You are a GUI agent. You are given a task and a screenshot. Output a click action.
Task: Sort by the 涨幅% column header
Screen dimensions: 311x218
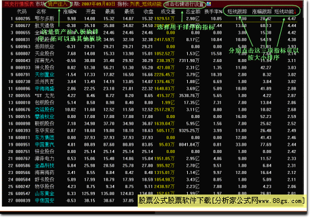[x=69, y=11]
